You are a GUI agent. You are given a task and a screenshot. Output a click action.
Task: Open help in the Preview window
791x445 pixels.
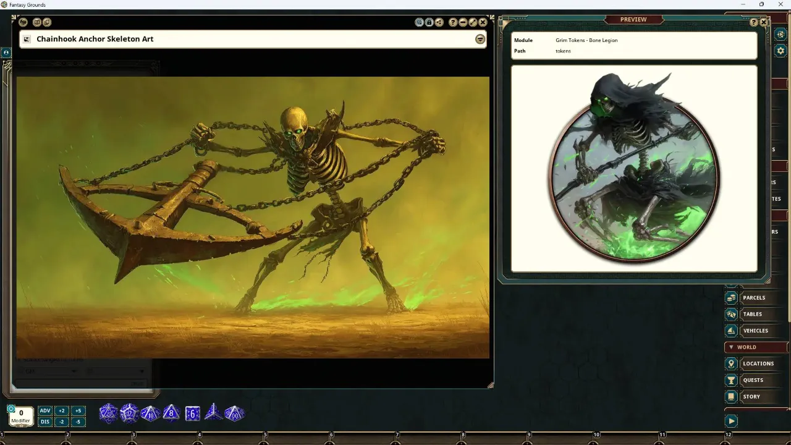pos(754,22)
